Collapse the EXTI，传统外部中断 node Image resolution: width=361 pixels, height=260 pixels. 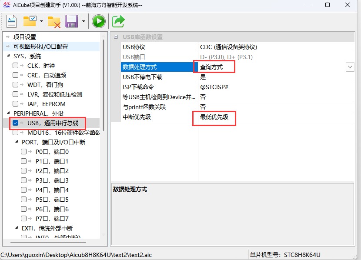click(x=17, y=228)
